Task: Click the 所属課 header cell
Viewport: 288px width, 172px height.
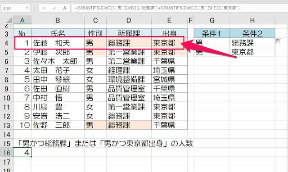Action: pyautogui.click(x=129, y=33)
